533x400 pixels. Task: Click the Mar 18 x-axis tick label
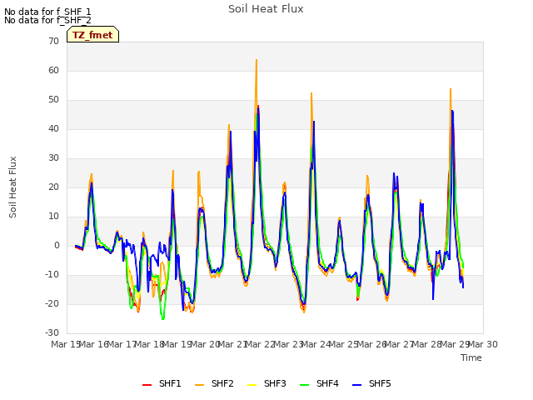(x=149, y=344)
